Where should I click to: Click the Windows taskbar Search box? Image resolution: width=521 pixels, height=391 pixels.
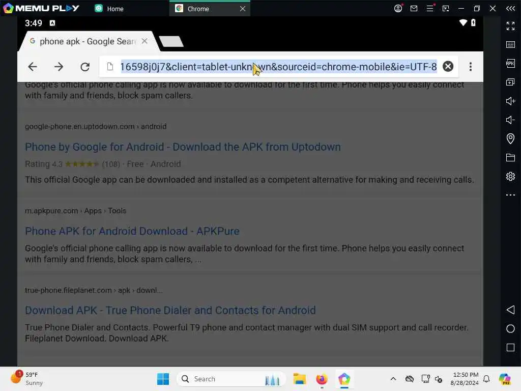(x=231, y=379)
